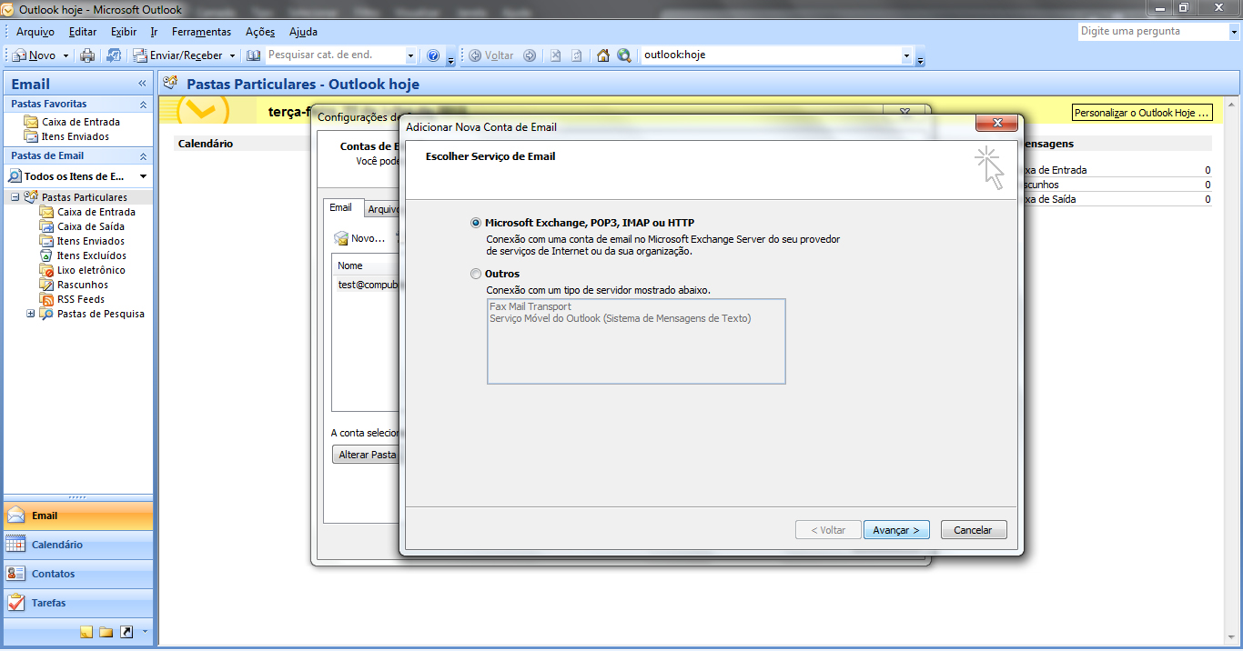Click the Tarefas clipboard checkmark icon
1243x651 pixels.
click(16, 603)
